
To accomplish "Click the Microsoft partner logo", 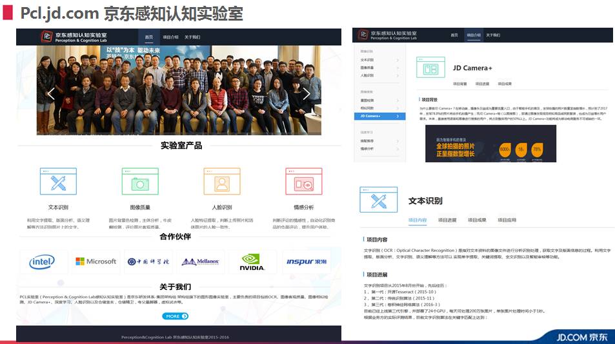I will [x=96, y=262].
